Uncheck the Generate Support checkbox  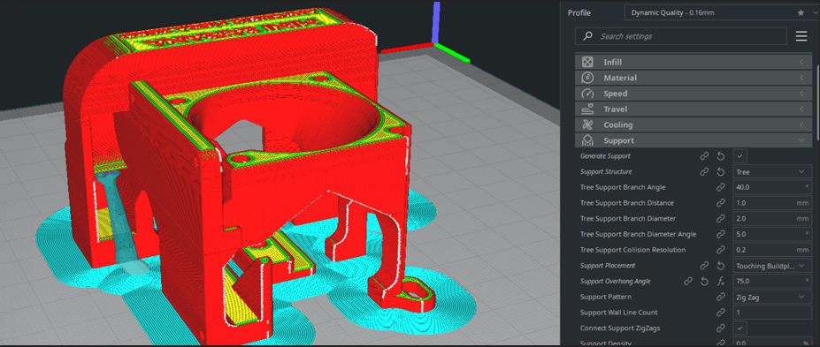(x=740, y=155)
